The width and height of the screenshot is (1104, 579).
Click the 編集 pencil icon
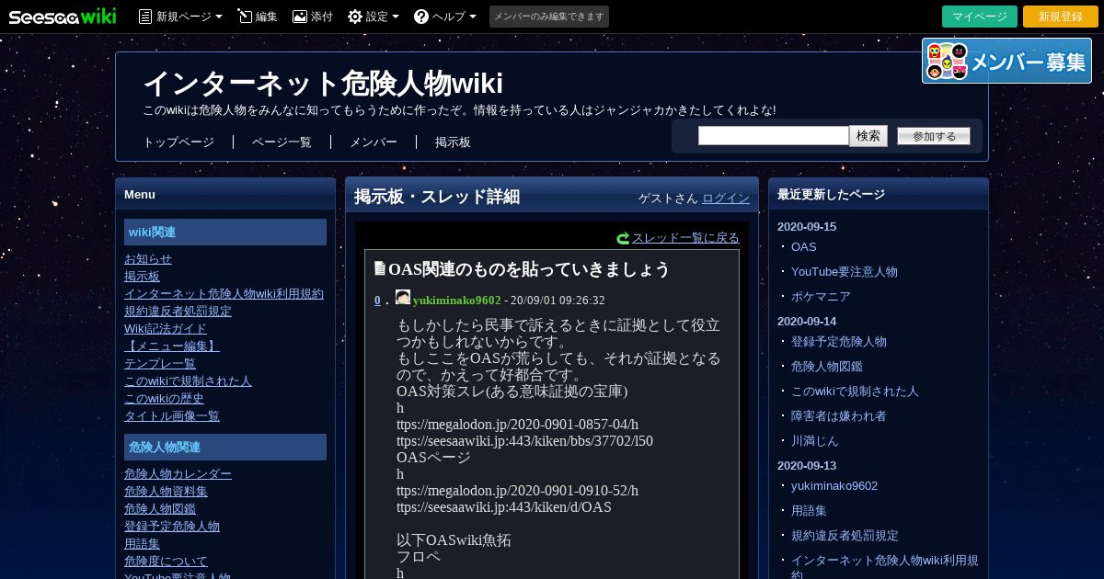(x=244, y=17)
